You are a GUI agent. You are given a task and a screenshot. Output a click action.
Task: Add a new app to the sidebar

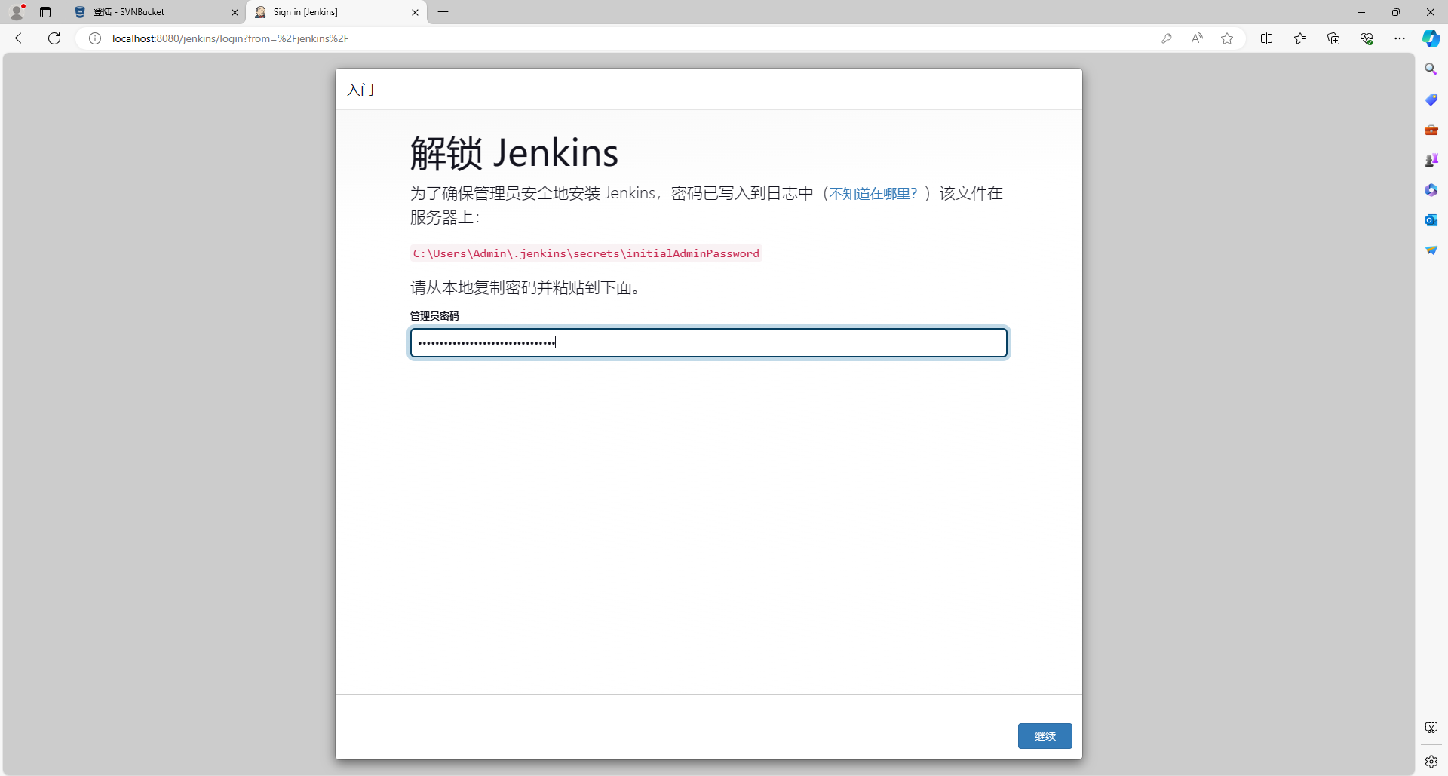pyautogui.click(x=1431, y=299)
